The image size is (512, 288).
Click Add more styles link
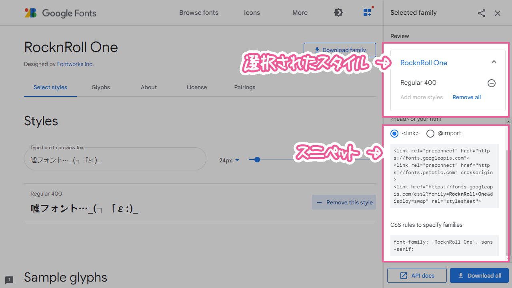422,97
